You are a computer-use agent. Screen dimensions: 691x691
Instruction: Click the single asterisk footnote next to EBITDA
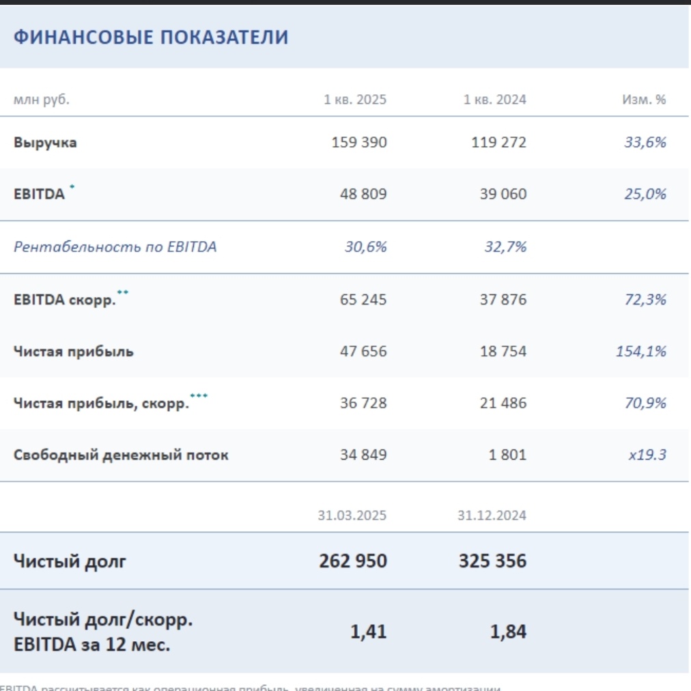tap(71, 186)
